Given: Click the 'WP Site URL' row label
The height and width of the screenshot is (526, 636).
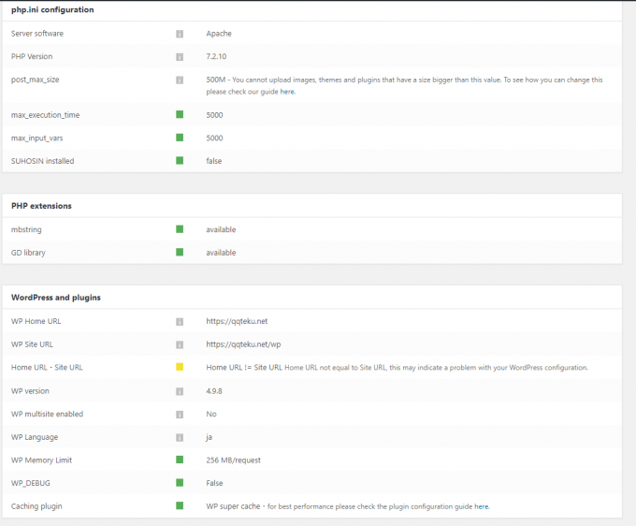Looking at the screenshot, I should pyautogui.click(x=32, y=344).
